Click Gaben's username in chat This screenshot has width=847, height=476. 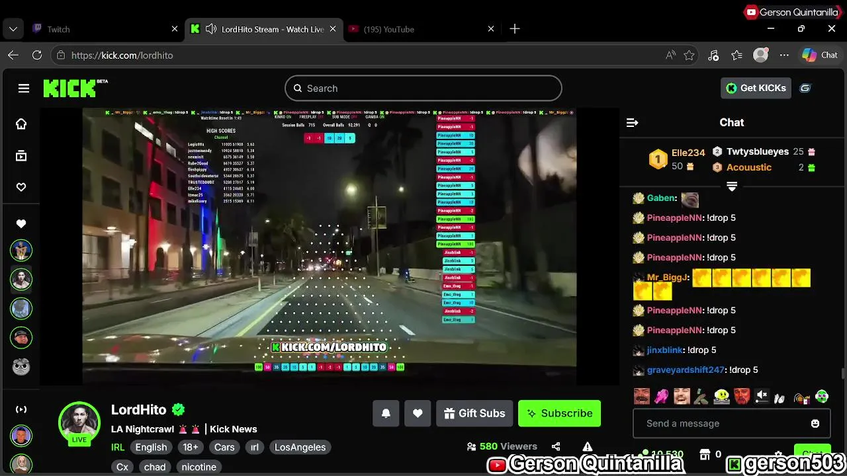[x=661, y=198]
